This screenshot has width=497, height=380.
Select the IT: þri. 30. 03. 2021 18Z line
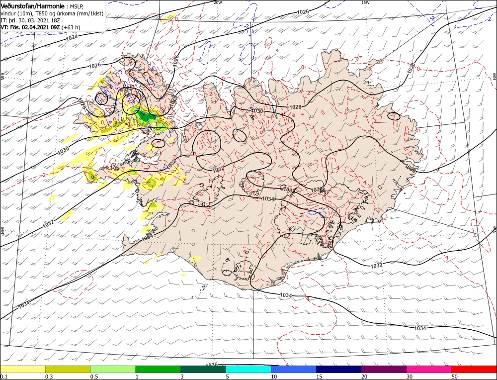tap(31, 20)
